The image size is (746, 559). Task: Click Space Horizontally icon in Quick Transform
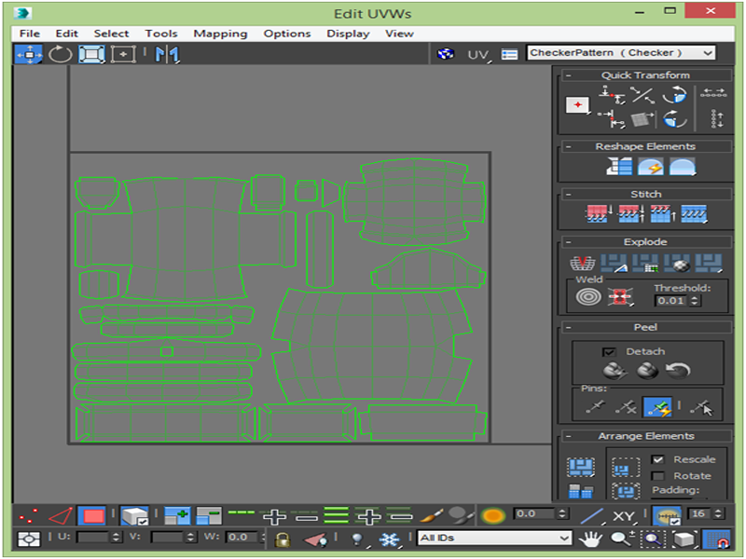(x=713, y=92)
